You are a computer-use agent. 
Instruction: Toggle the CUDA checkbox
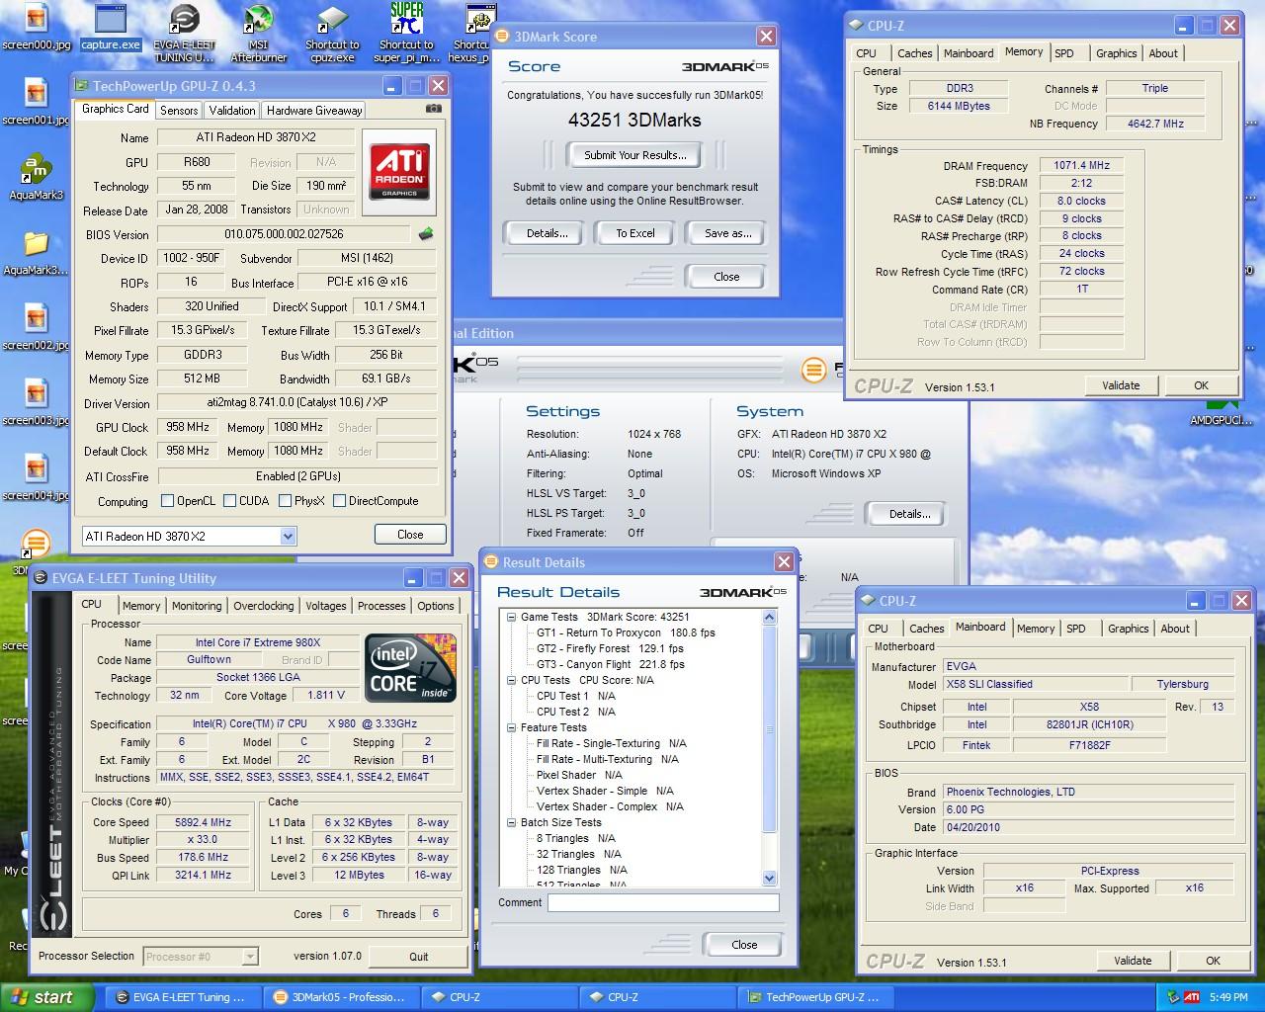click(229, 501)
